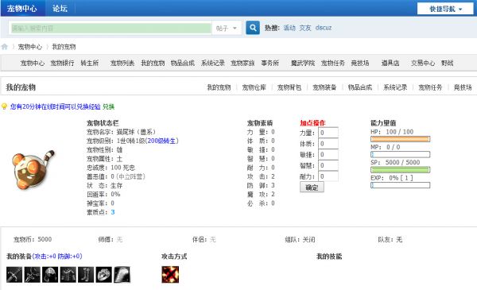
Task: Select 宠物任务 in the sub-navigation
Action: pyautogui.click(x=430, y=87)
